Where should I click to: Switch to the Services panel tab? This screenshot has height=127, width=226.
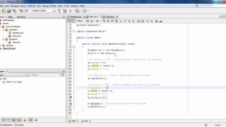[x=21, y=17]
